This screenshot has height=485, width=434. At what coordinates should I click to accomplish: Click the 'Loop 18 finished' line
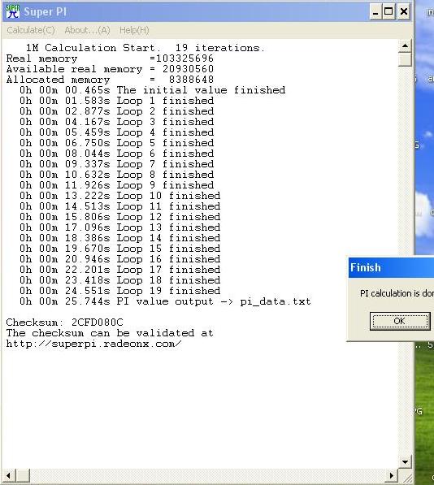(x=119, y=280)
